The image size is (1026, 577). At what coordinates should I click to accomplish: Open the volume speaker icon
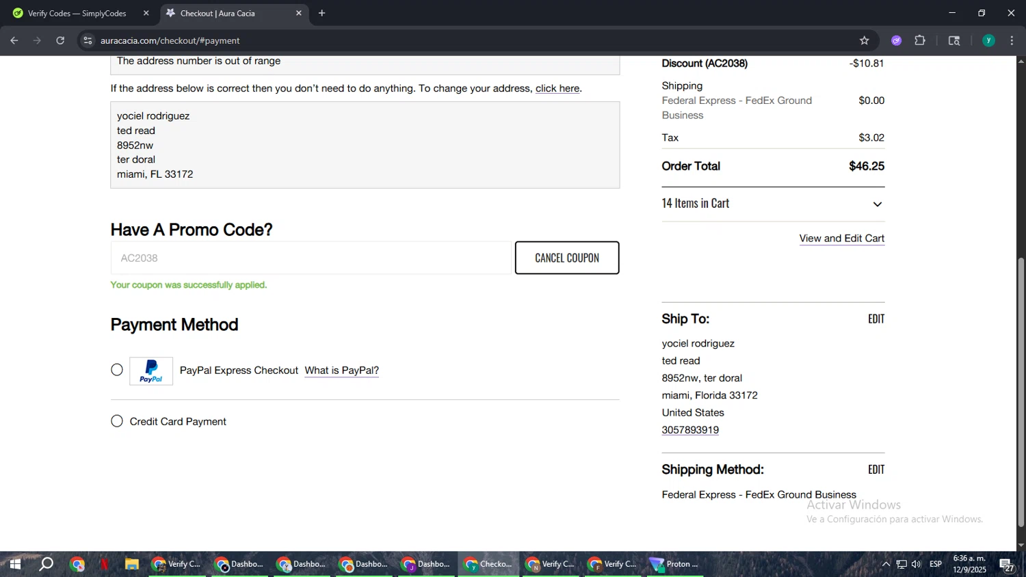click(917, 564)
